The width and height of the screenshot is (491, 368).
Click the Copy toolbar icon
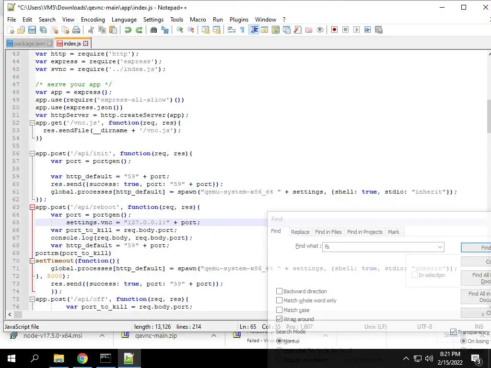tap(102, 30)
